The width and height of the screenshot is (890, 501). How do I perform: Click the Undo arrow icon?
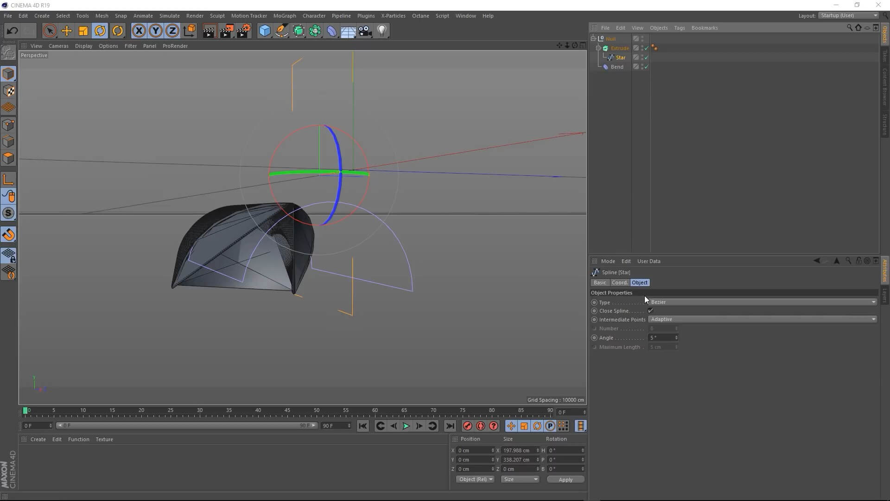click(x=13, y=31)
